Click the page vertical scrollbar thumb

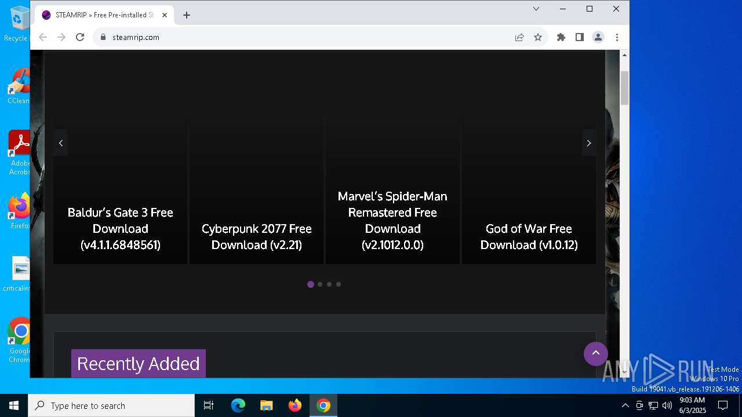coord(624,88)
